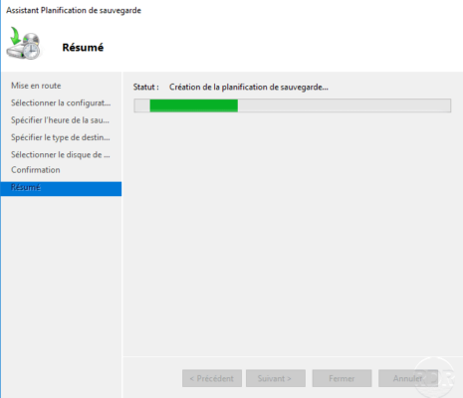This screenshot has width=463, height=398.
Task: Open the Confirmation step
Action: click(x=36, y=170)
